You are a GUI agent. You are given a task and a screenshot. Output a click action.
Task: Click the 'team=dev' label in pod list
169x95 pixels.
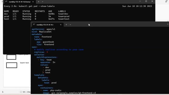click(63, 14)
